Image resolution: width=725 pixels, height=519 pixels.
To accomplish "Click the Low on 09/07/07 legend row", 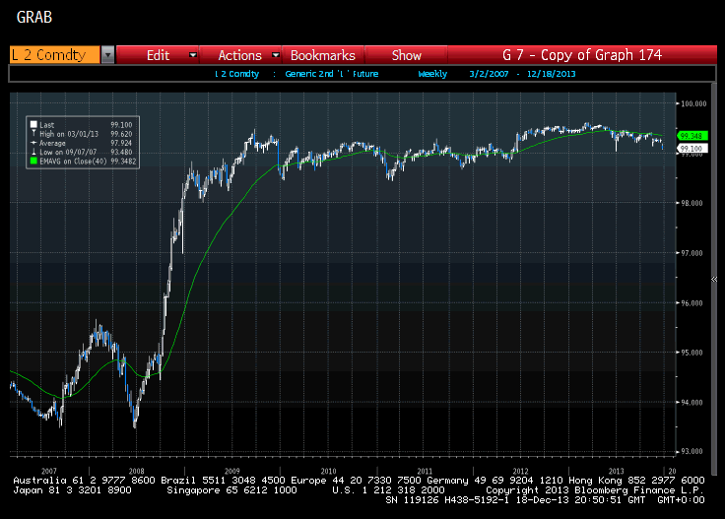I will pyautogui.click(x=82, y=152).
